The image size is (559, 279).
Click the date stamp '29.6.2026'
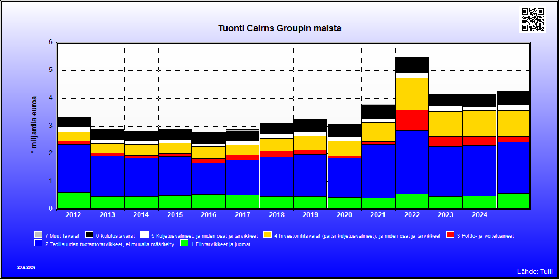26,267
